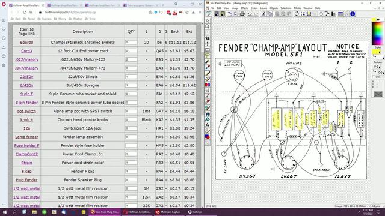The width and height of the screenshot is (385, 216).
Task: Open the Lamp fender item link
Action: pos(26,137)
